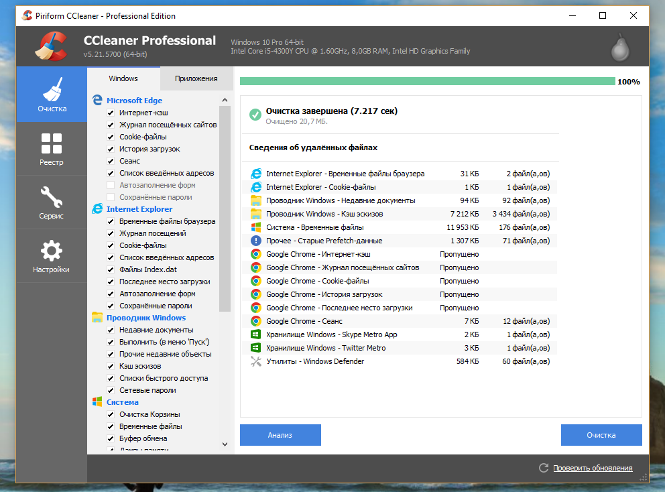Select the Проводник Windows category heading
This screenshot has width=665, height=492.
[146, 318]
